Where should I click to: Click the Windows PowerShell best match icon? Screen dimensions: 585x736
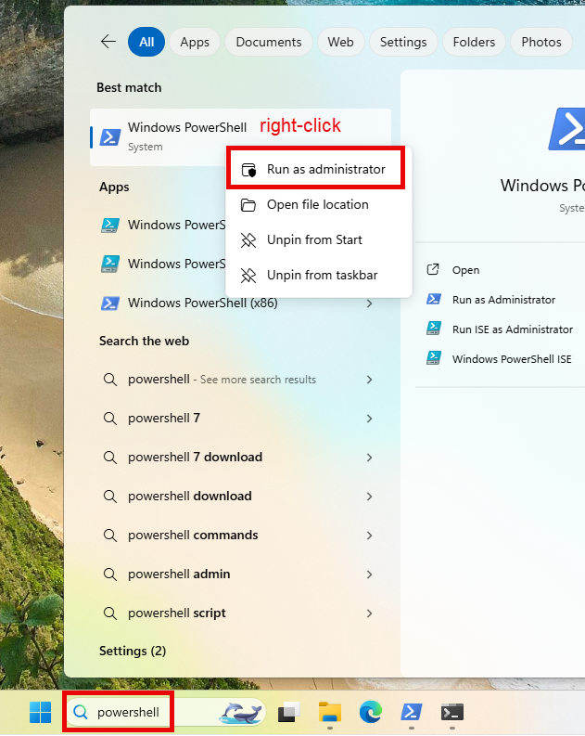pyautogui.click(x=110, y=137)
